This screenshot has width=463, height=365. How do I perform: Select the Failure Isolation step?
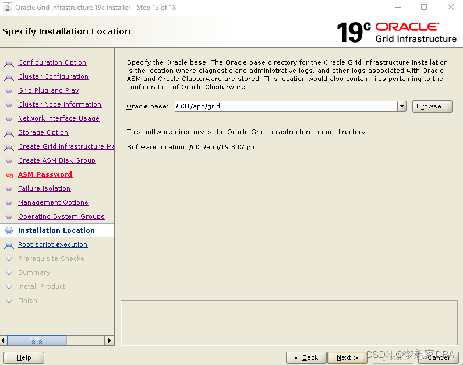(x=44, y=188)
